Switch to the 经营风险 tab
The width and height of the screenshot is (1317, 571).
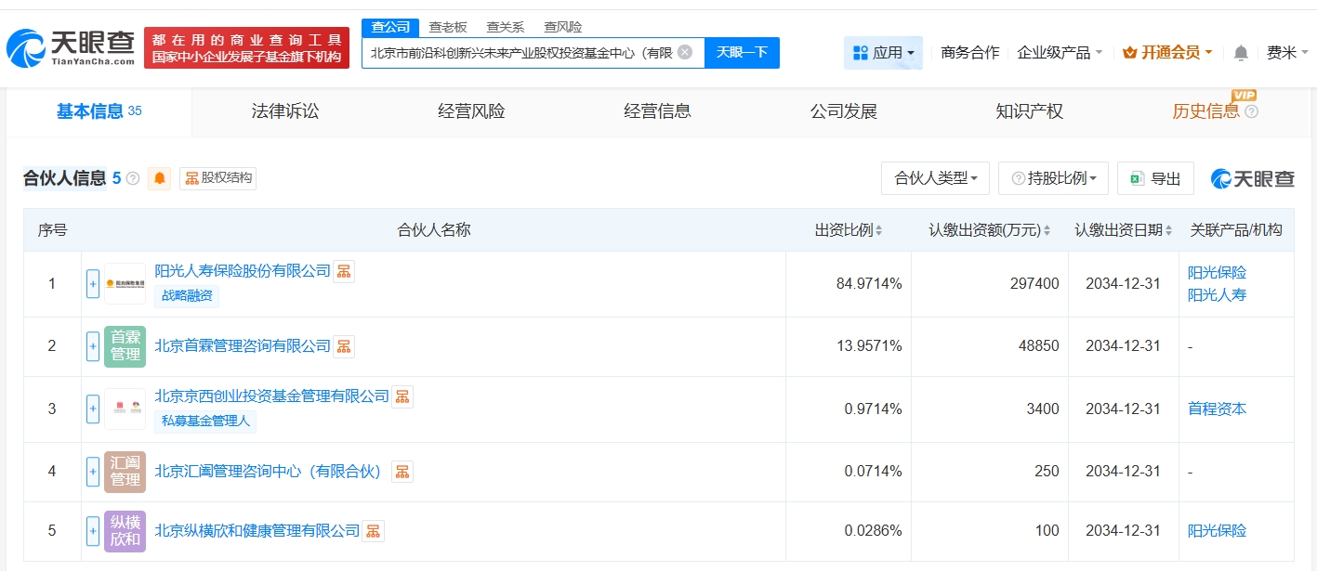tap(471, 111)
